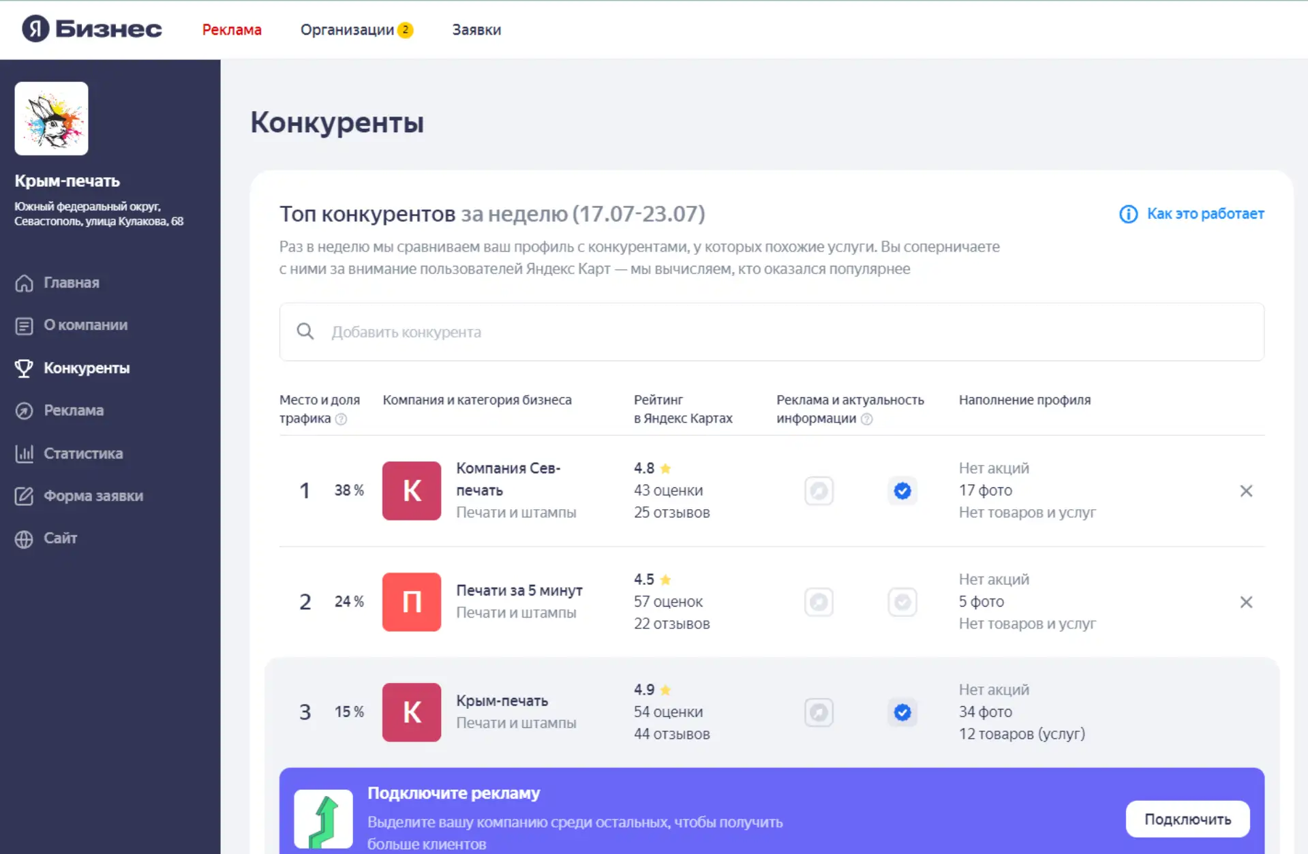
Task: Click the 44 отзывов review count
Action: tap(672, 734)
